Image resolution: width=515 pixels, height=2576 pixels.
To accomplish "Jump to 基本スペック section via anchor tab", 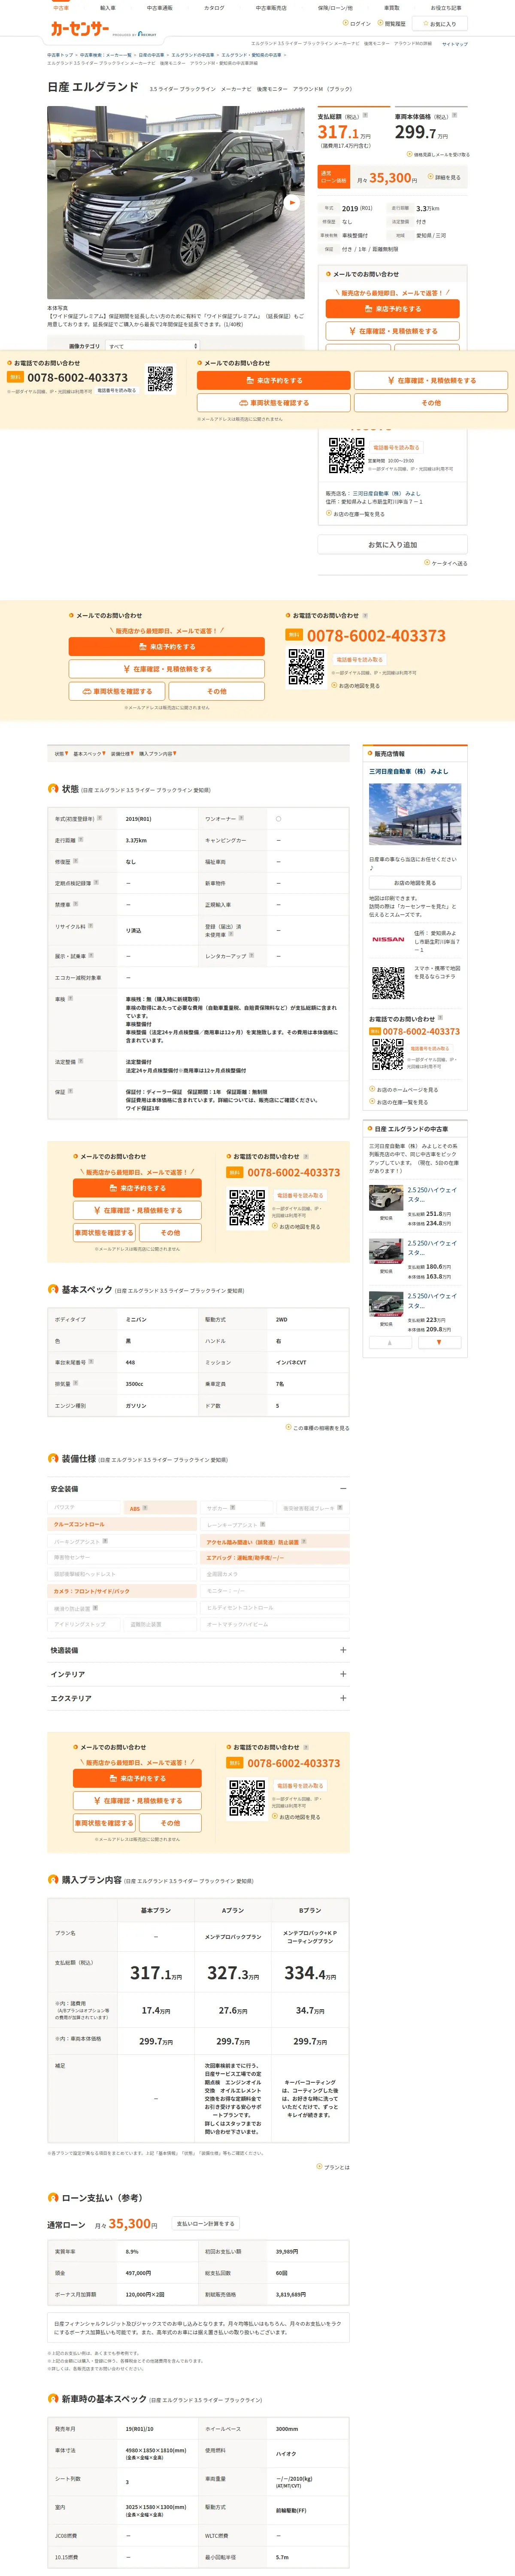I will click(89, 754).
